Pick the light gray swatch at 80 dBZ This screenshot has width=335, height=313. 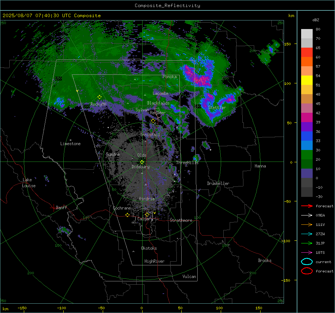[307, 34]
